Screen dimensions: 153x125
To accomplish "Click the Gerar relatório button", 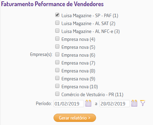I will pyautogui.click(x=75, y=118).
